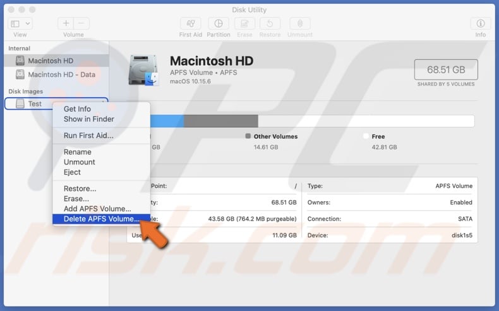Click the Unmount toolbar icon
This screenshot has height=311, width=499.
(x=300, y=23)
